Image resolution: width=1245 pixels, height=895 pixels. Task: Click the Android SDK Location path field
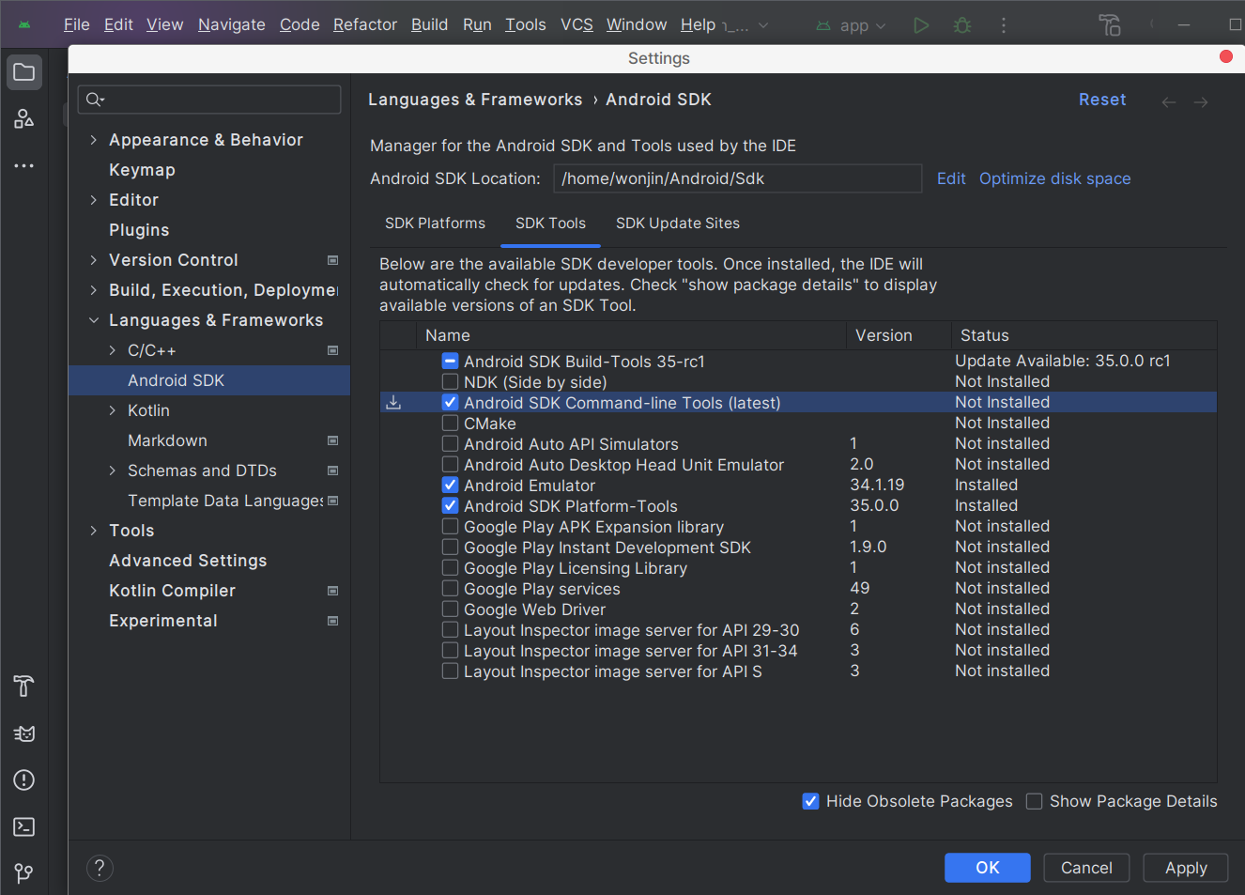coord(737,178)
